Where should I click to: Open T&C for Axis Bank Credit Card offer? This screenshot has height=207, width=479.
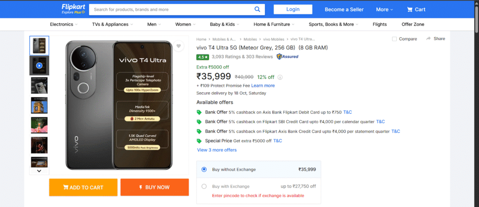(396, 131)
